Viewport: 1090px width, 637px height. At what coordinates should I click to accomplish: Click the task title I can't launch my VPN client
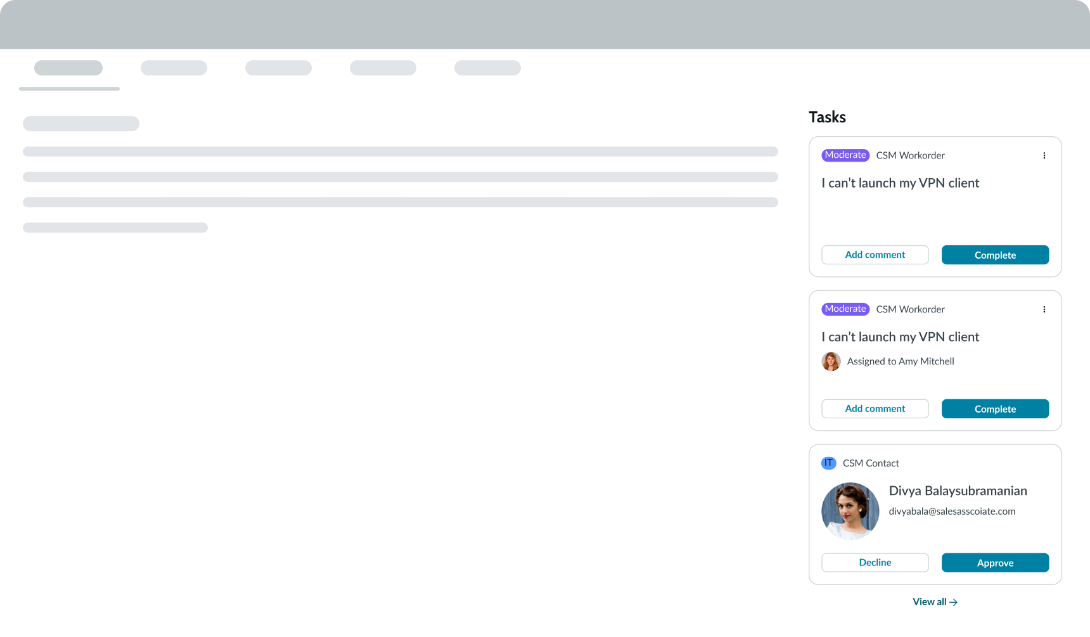pyautogui.click(x=900, y=183)
